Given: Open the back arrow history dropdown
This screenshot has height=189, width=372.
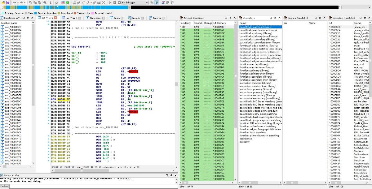Looking at the screenshot, I should coord(18,2).
